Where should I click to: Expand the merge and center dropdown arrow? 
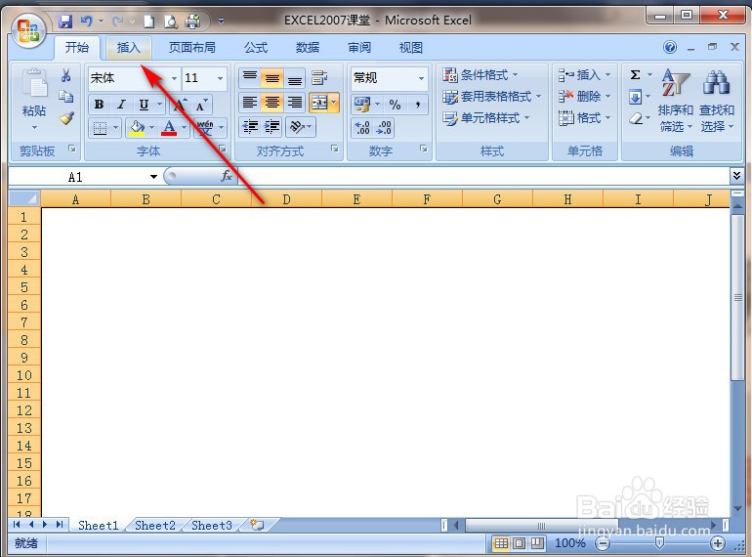point(334,103)
